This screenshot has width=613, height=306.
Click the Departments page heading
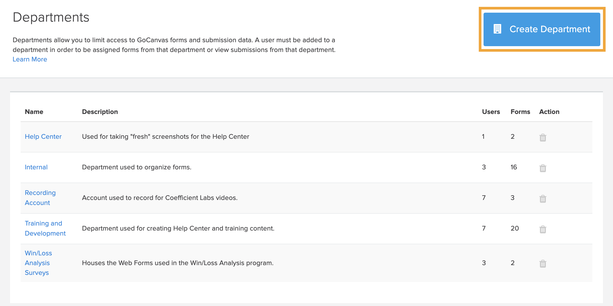[51, 17]
